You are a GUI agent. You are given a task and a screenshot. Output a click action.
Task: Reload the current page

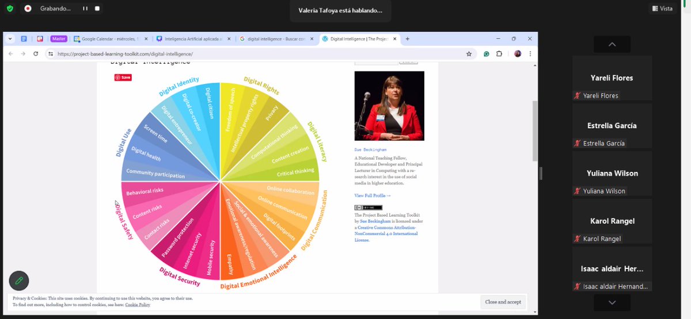36,53
